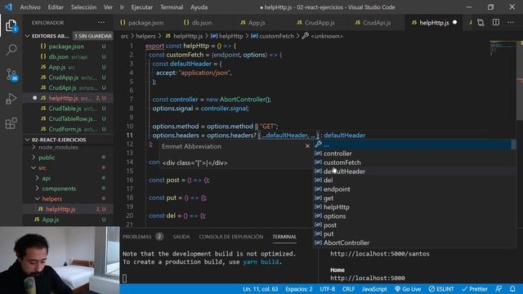Screen dimensions: 523x294
Task: Split the editor to the right
Action: point(496,23)
